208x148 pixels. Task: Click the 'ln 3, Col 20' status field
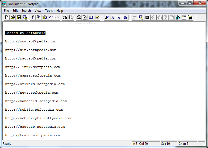146,144
